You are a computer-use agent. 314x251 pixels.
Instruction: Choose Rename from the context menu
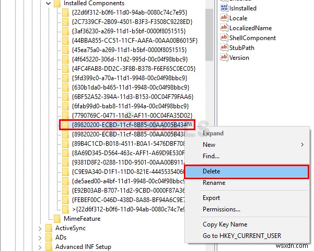tap(247, 183)
